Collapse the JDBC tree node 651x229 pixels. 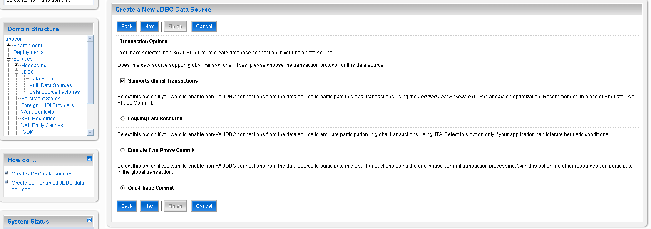tap(16, 72)
